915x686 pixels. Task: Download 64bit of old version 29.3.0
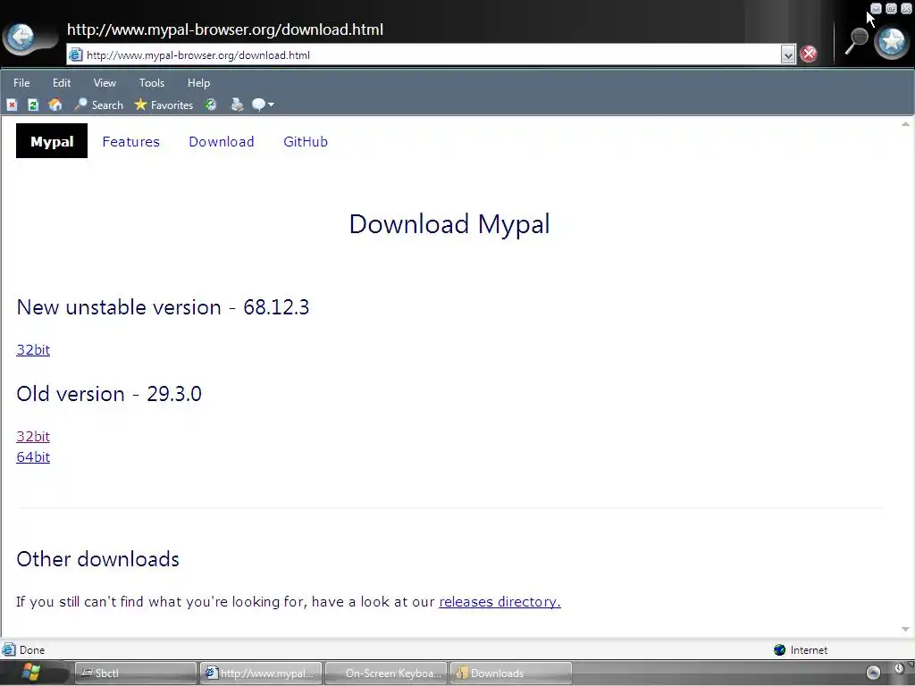[33, 456]
